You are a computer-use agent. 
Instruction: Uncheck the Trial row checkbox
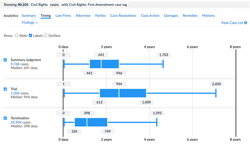pos(5,89)
